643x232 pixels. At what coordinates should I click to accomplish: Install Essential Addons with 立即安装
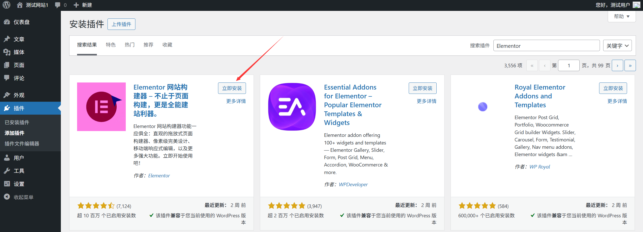[423, 88]
